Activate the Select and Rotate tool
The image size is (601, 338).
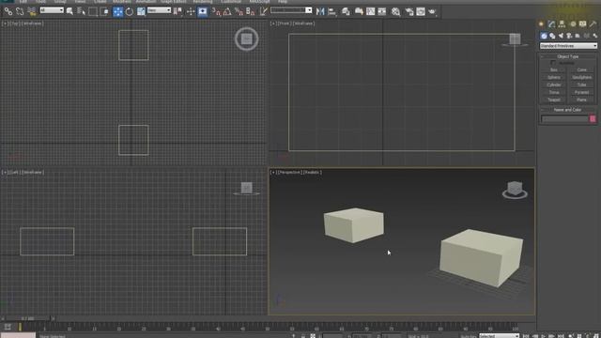point(130,12)
